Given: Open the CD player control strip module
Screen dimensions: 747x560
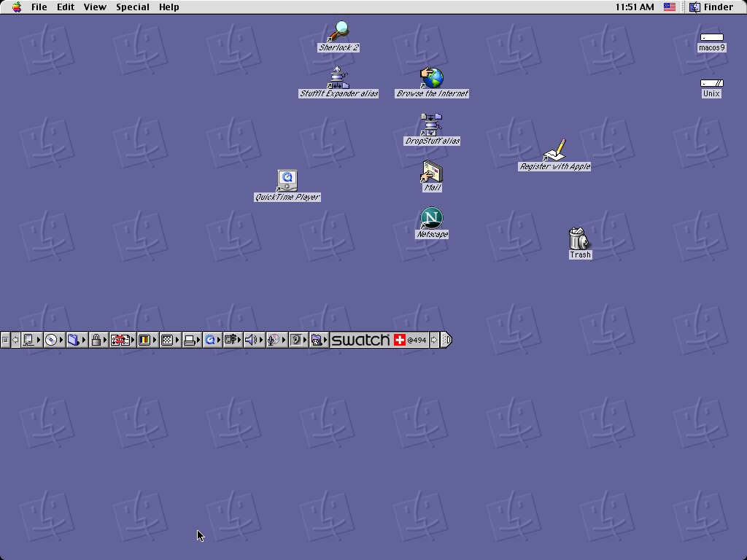Looking at the screenshot, I should tap(54, 340).
